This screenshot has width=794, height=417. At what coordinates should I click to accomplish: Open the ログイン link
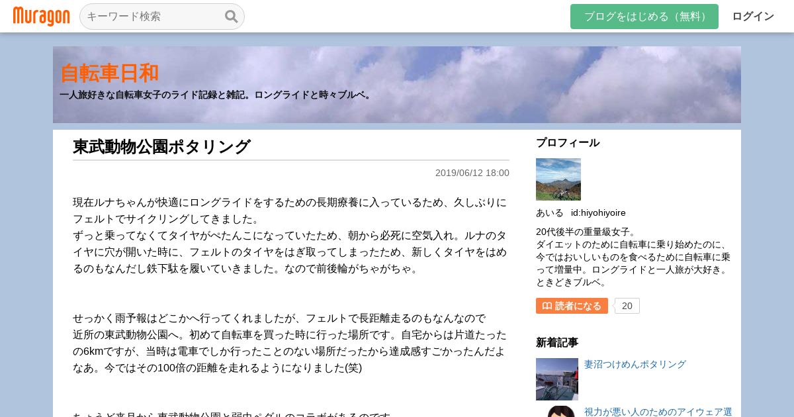753,17
